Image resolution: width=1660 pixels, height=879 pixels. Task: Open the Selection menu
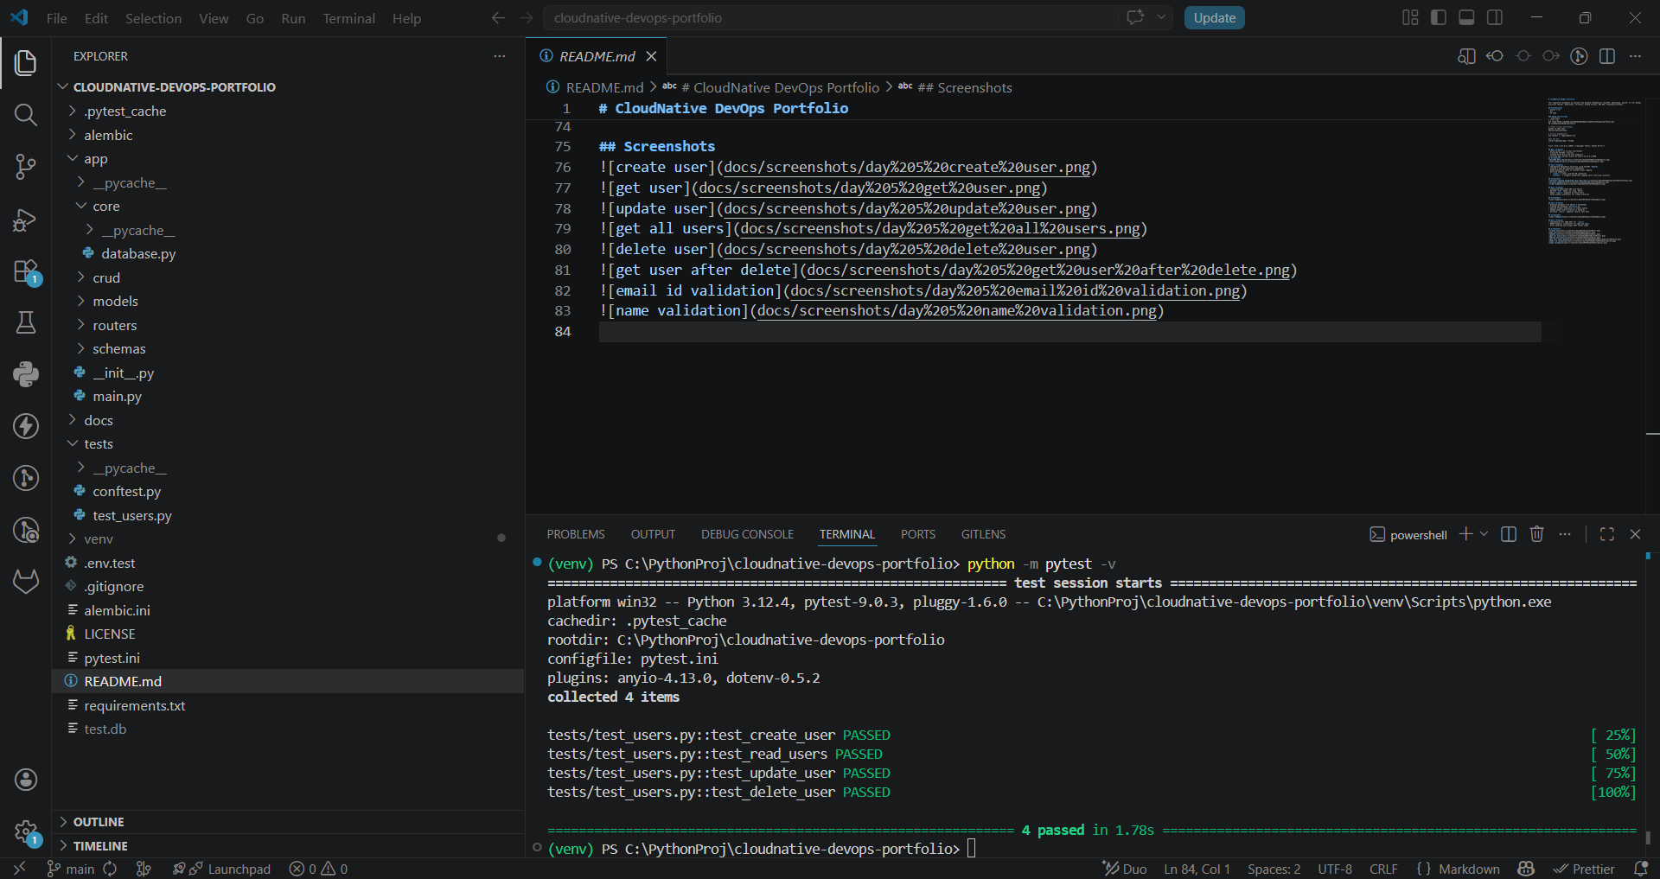point(153,18)
